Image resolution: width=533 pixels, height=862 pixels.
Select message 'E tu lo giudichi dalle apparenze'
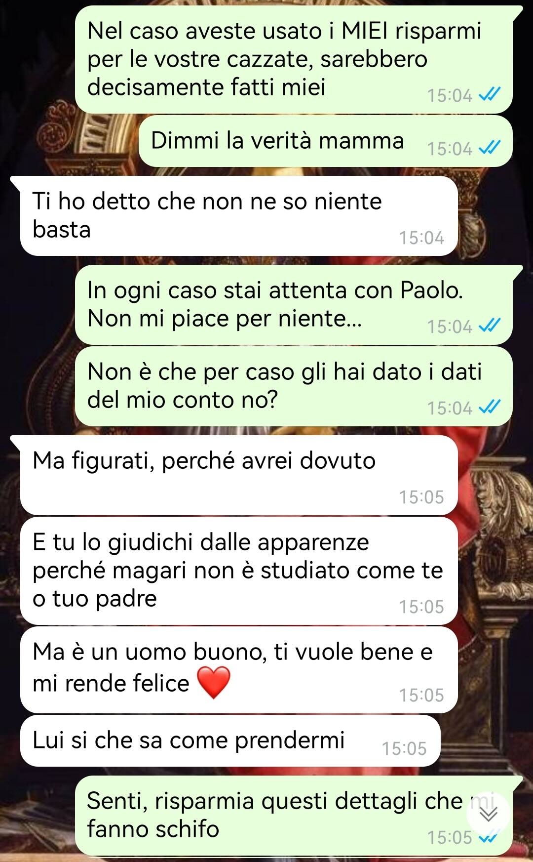(239, 571)
